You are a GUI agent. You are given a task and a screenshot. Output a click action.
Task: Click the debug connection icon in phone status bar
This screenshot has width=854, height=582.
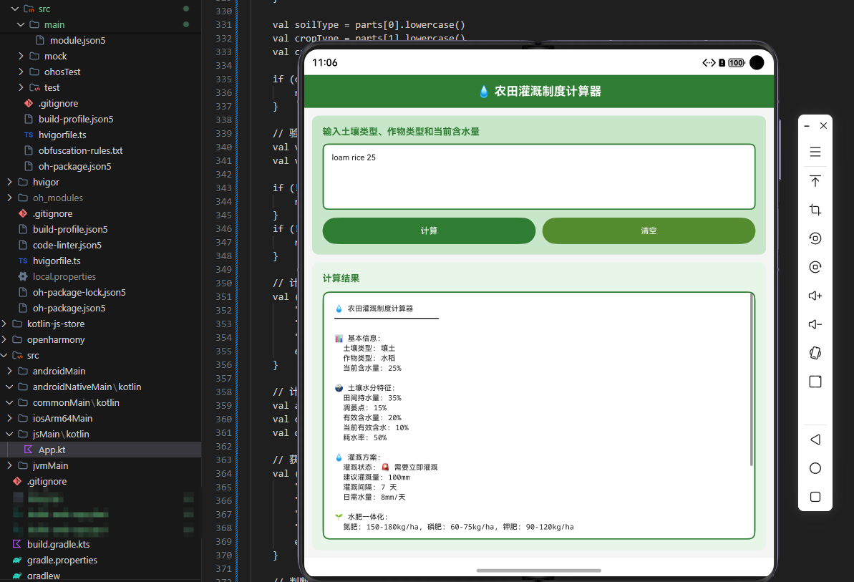coord(709,62)
